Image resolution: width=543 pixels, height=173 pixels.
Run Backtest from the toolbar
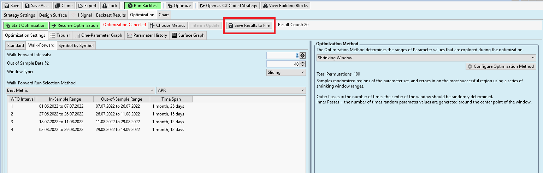pos(143,6)
